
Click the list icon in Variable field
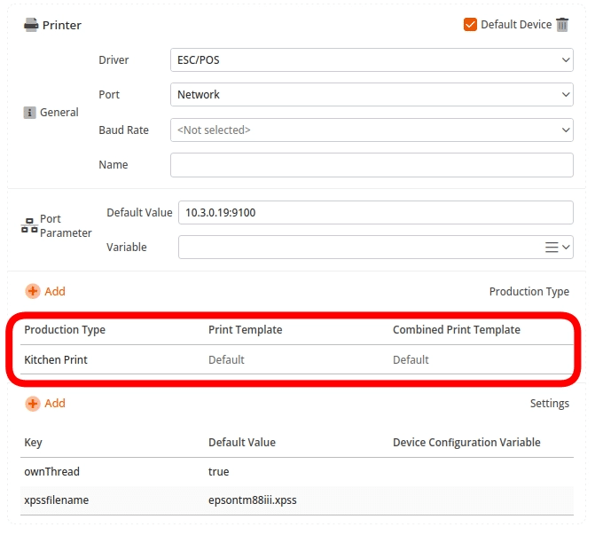tap(552, 248)
